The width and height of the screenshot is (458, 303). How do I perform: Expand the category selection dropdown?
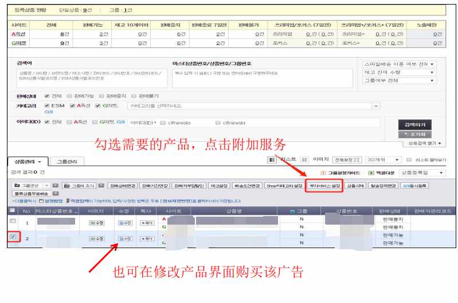point(376,106)
